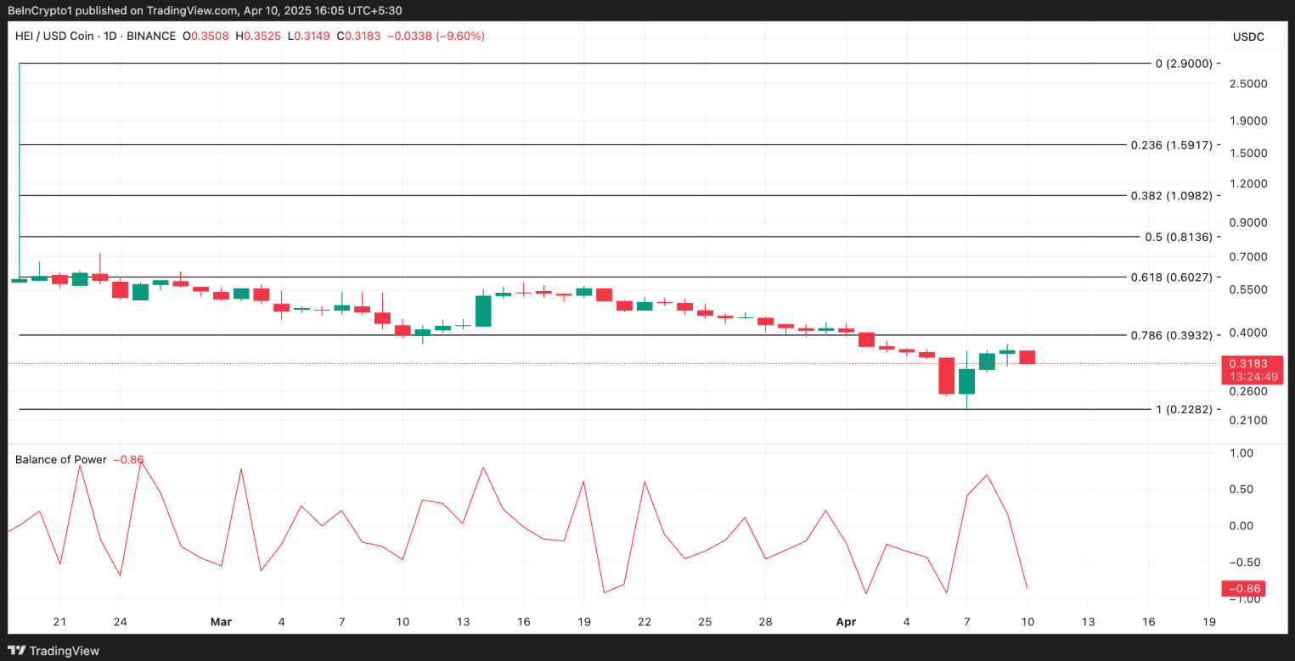Screen dimensions: 1295x661
Task: Click the Balance of Power indicator title
Action: coord(61,460)
